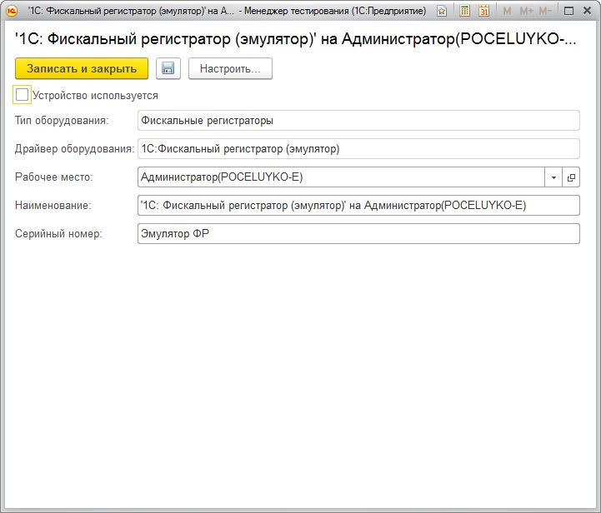This screenshot has width=601, height=513.
Task: Open the calendar icon in title bar
Action: [x=483, y=12]
